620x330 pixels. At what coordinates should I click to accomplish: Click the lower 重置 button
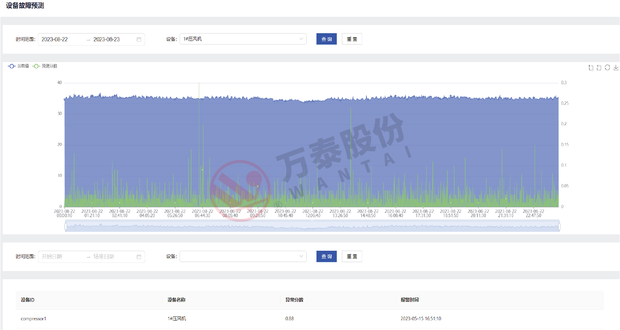click(352, 257)
